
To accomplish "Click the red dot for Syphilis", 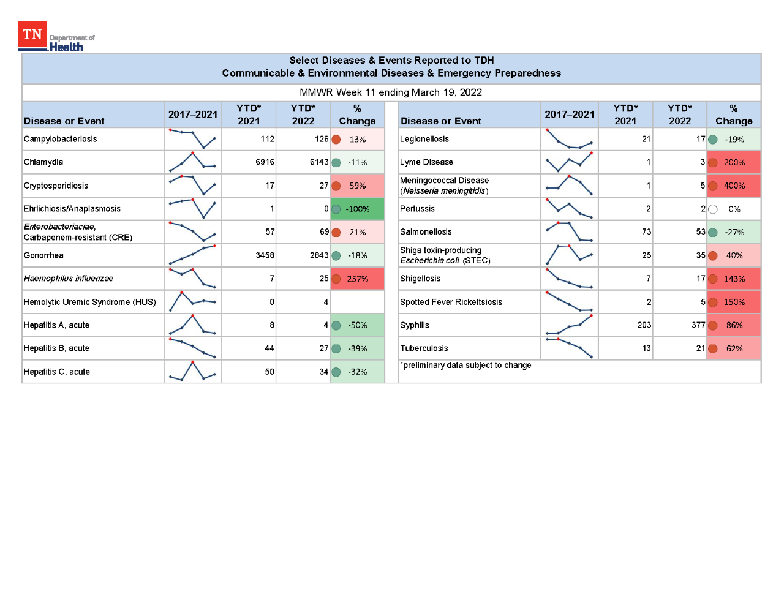I will (713, 326).
